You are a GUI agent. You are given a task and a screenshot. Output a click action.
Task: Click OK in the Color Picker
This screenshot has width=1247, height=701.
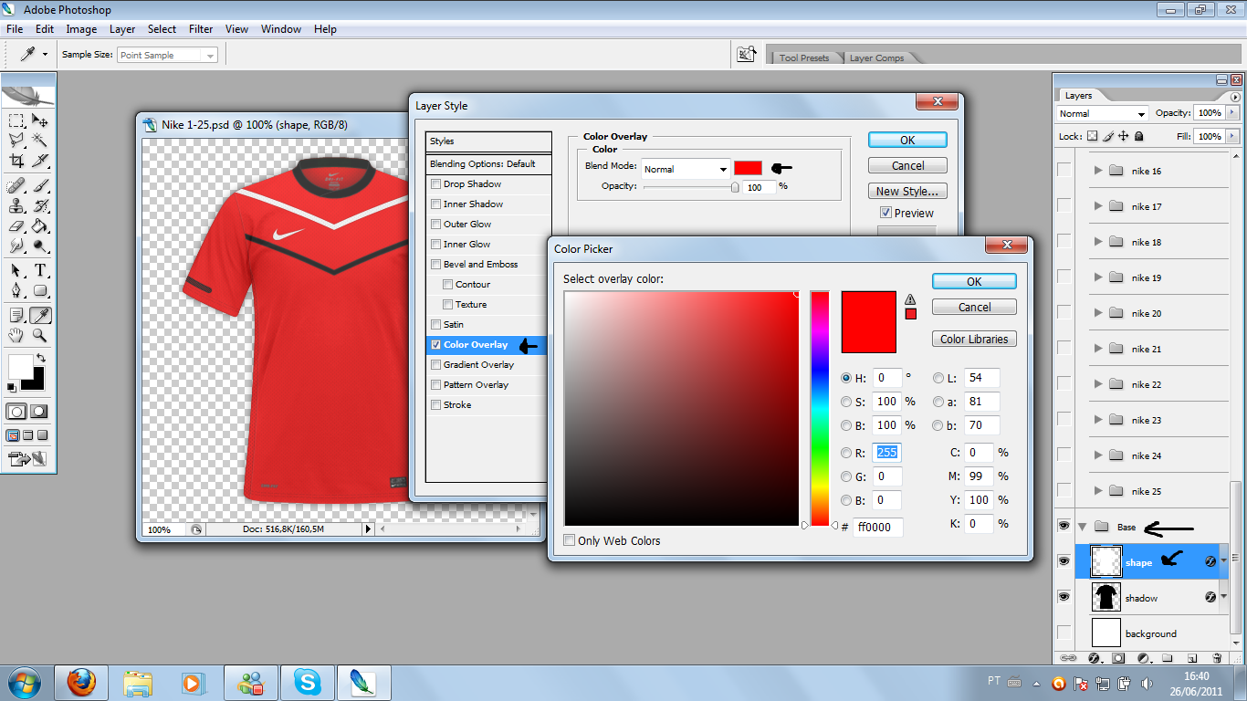pyautogui.click(x=974, y=281)
